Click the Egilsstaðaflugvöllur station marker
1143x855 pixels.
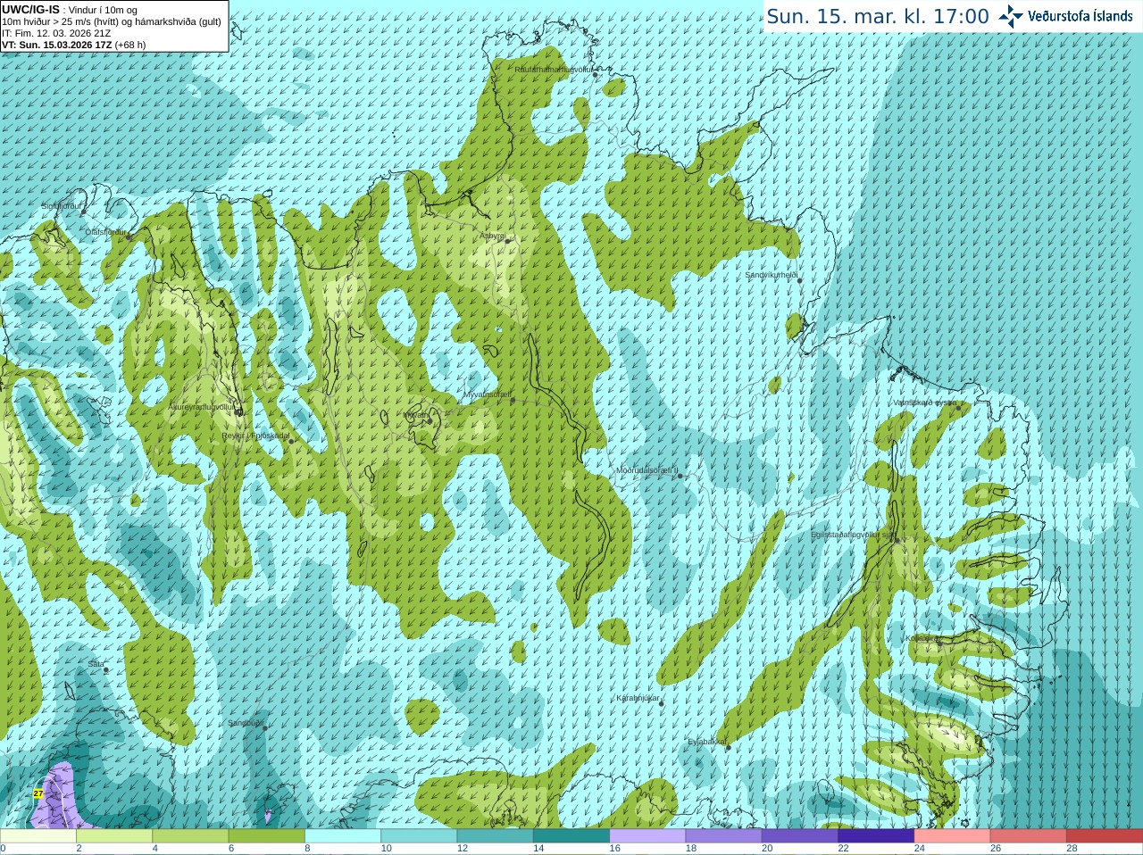point(897,540)
